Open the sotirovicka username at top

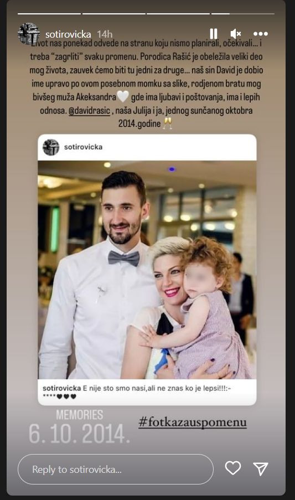68,34
